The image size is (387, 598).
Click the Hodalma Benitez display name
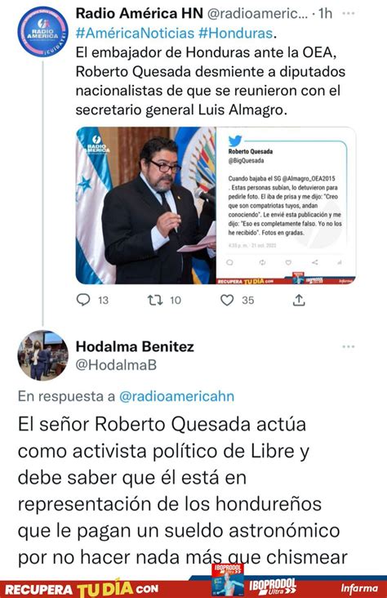point(135,346)
